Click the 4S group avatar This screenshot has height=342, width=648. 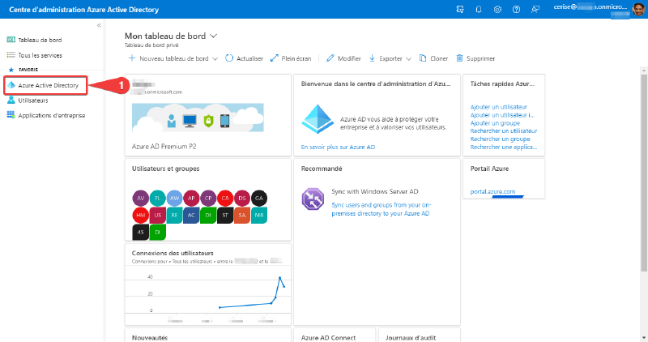pos(140,232)
